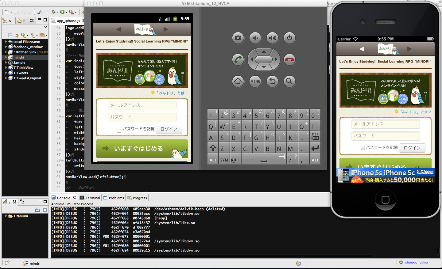Click ログイン button in the Android emulator
Image resolution: width=442 pixels, height=269 pixels.
pos(169,129)
